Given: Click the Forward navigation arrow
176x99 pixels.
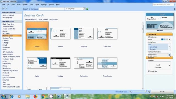Looking at the screenshot, I should (x=6, y=9).
